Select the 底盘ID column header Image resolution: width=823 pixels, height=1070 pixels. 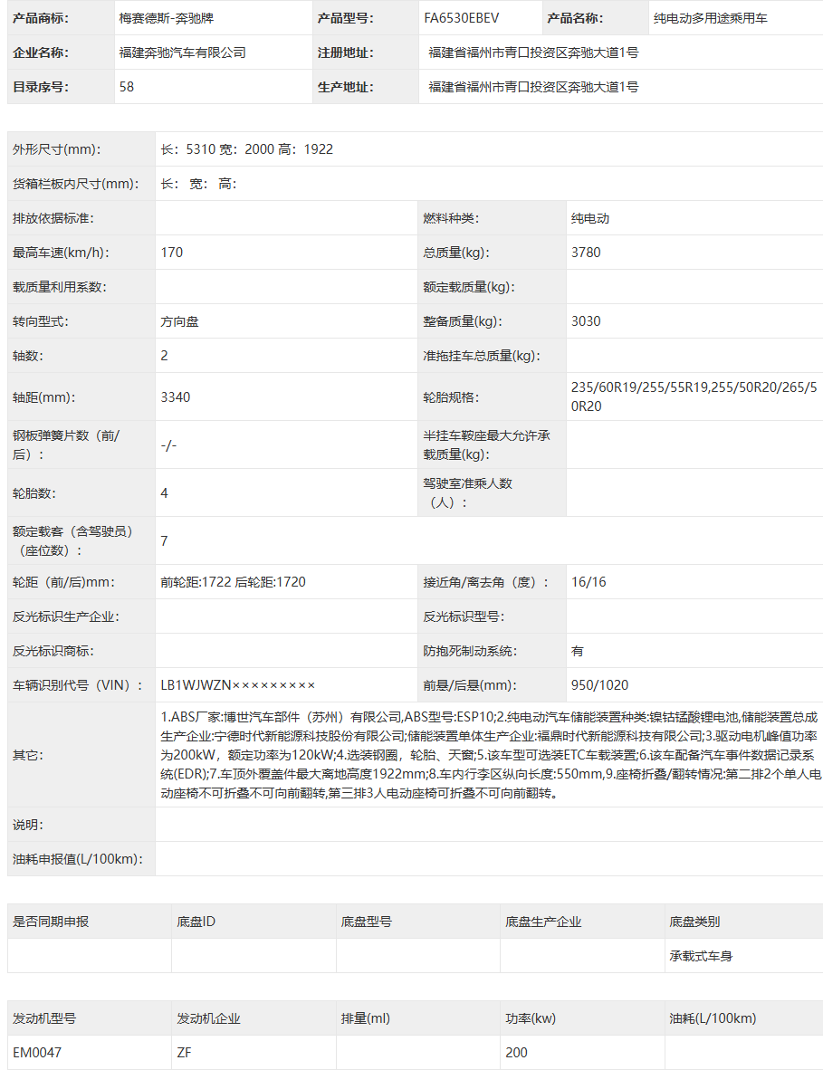click(x=196, y=922)
